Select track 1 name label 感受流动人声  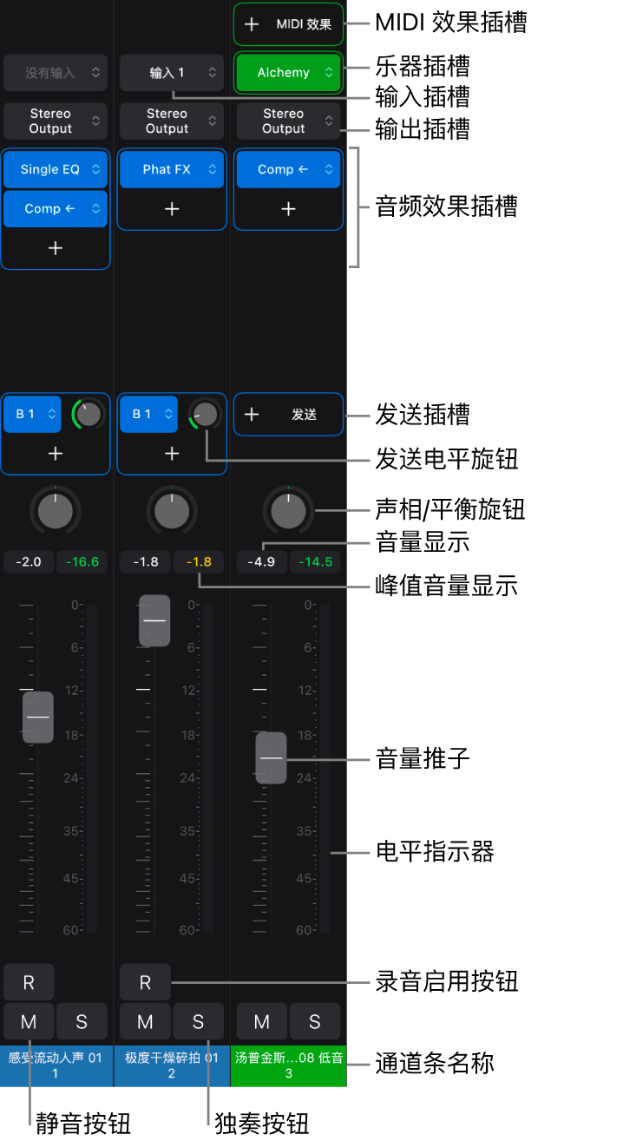(x=56, y=1065)
